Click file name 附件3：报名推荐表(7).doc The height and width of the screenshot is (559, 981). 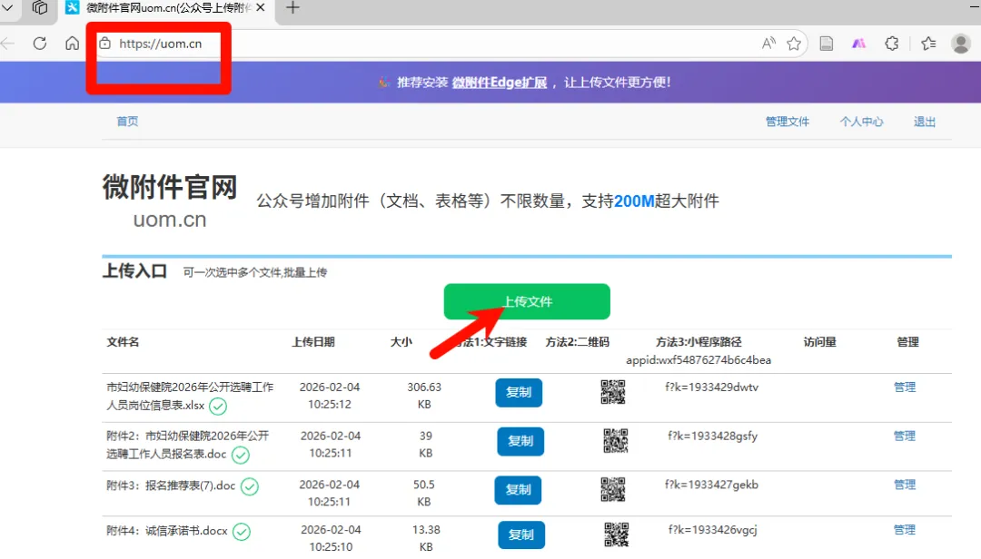[x=171, y=485]
